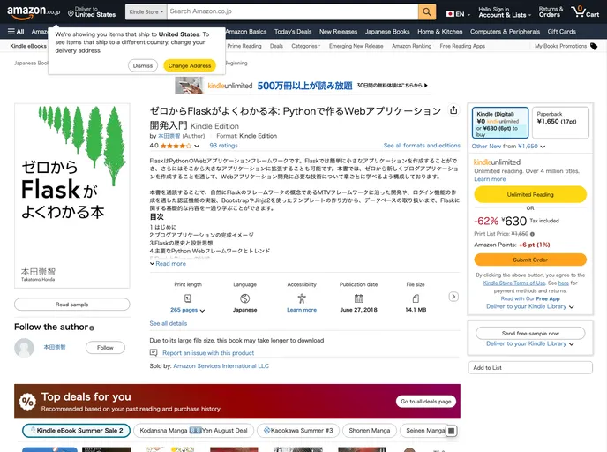
Task: Click the file size document icon
Action: point(416,298)
